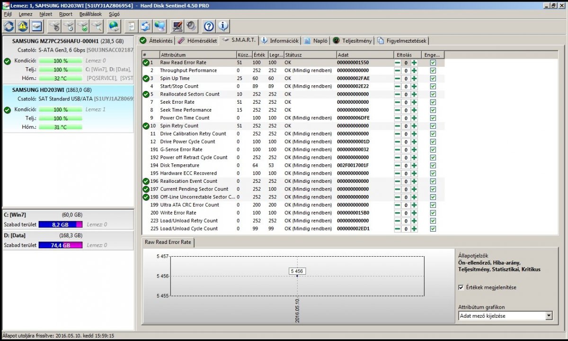Toggle the enable checkbox for G-Sense Error Rate
The width and height of the screenshot is (568, 341).
point(433,149)
